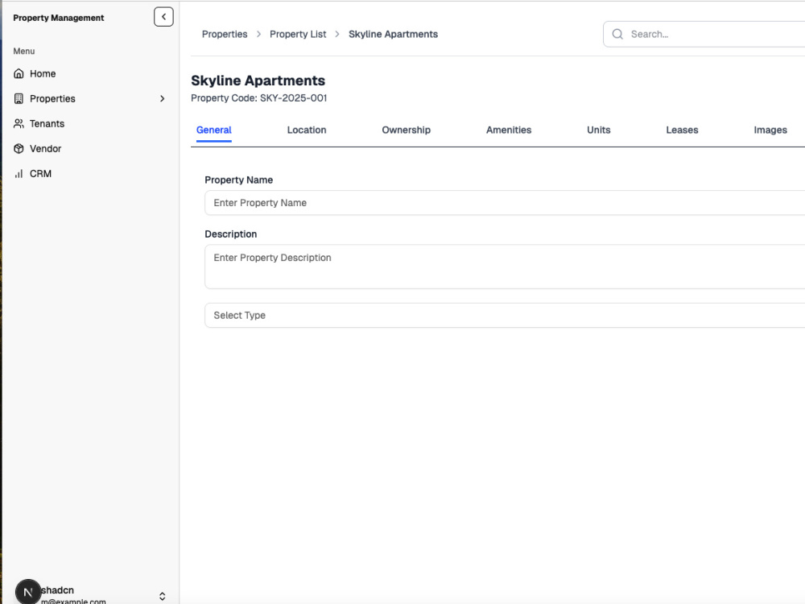Click the Tenants people icon

19,124
